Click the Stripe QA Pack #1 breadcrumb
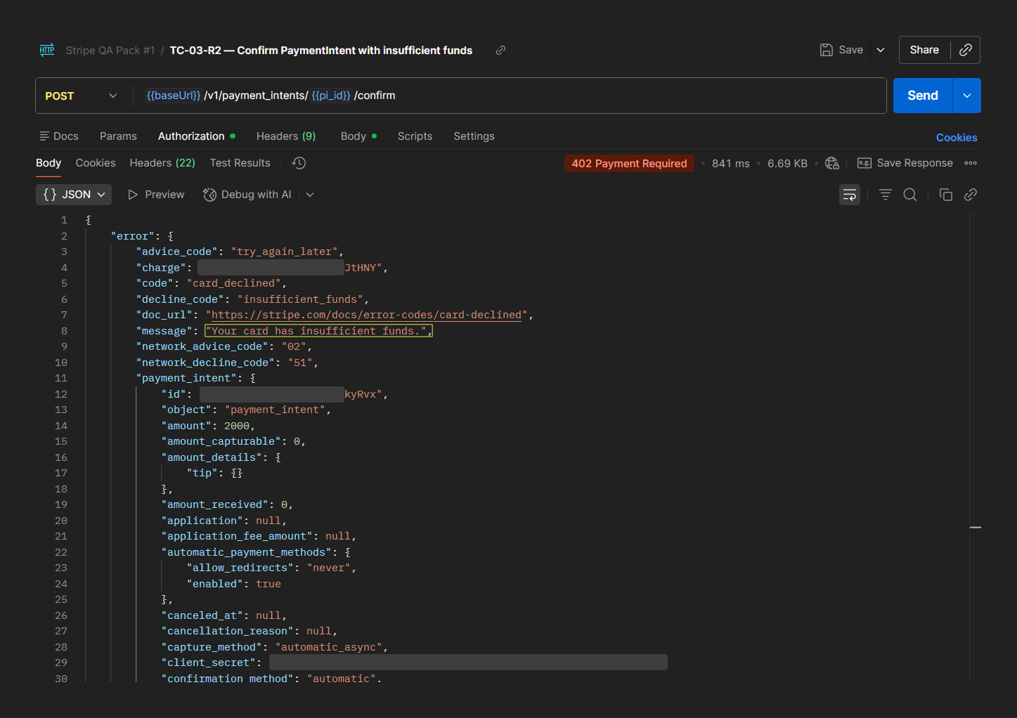 pos(110,51)
